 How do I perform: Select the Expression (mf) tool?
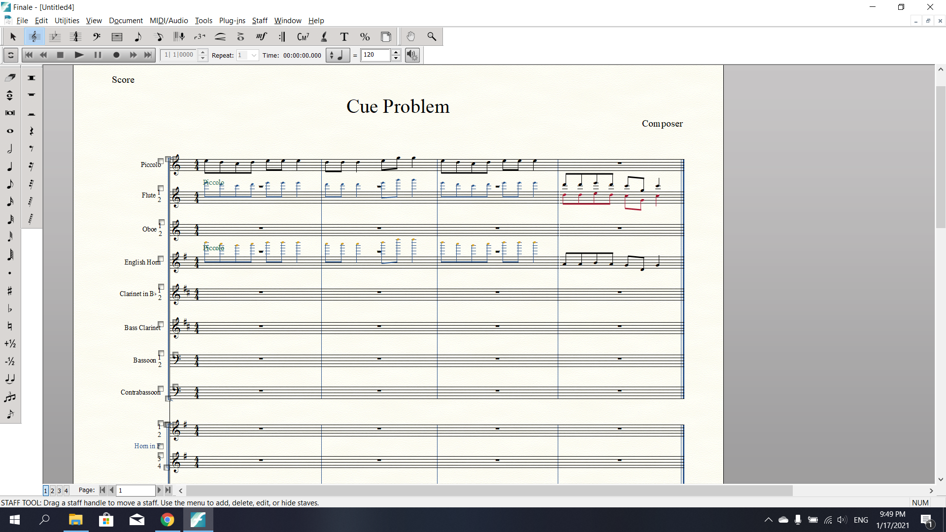click(261, 36)
